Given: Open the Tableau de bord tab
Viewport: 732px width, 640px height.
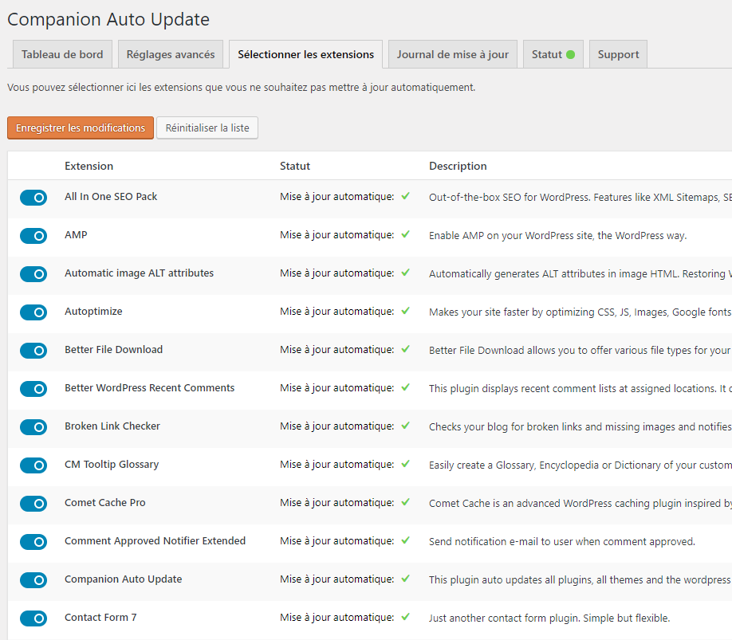Looking at the screenshot, I should (62, 54).
